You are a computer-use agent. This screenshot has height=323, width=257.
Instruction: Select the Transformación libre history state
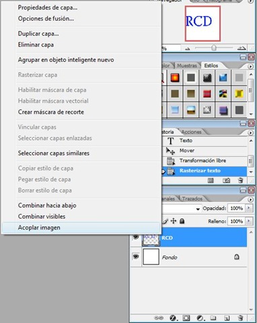tap(204, 161)
